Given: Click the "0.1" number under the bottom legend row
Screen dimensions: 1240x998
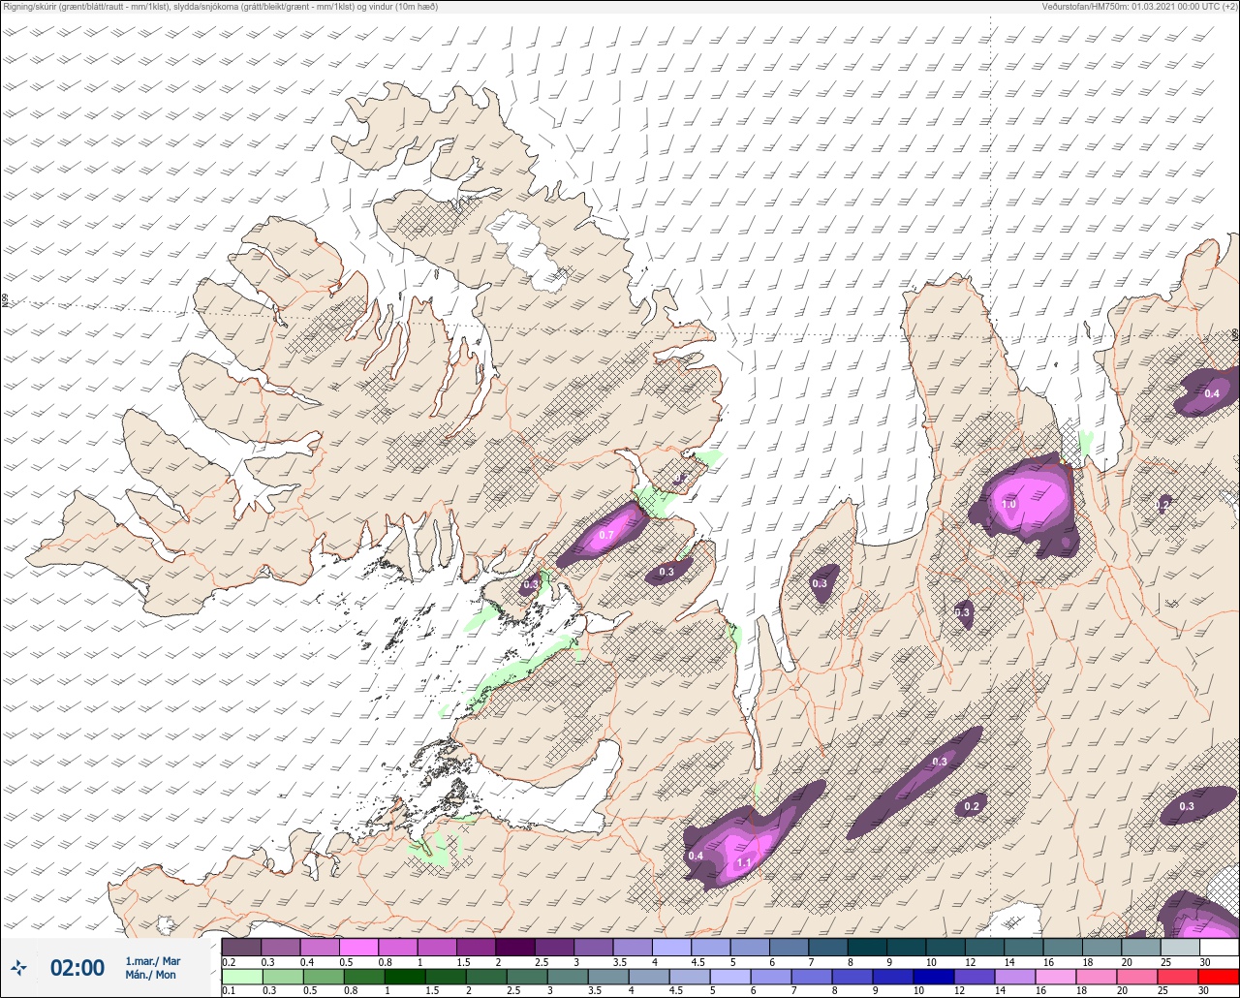Looking at the screenshot, I should coord(230,991).
